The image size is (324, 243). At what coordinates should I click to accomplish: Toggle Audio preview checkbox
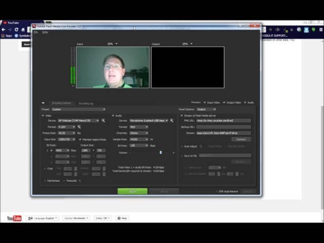[245, 102]
